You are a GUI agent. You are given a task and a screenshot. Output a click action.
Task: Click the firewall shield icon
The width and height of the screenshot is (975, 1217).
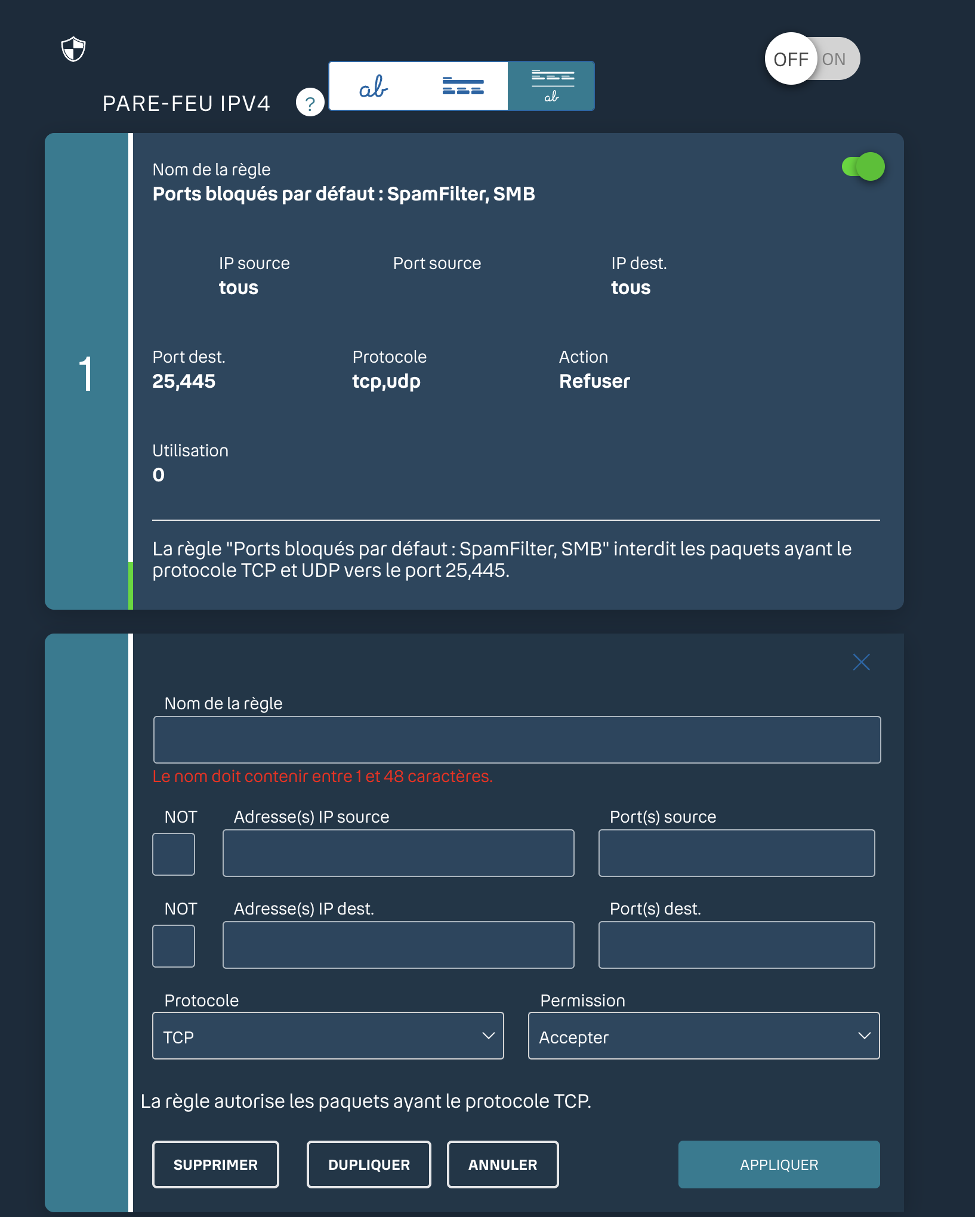tap(73, 49)
